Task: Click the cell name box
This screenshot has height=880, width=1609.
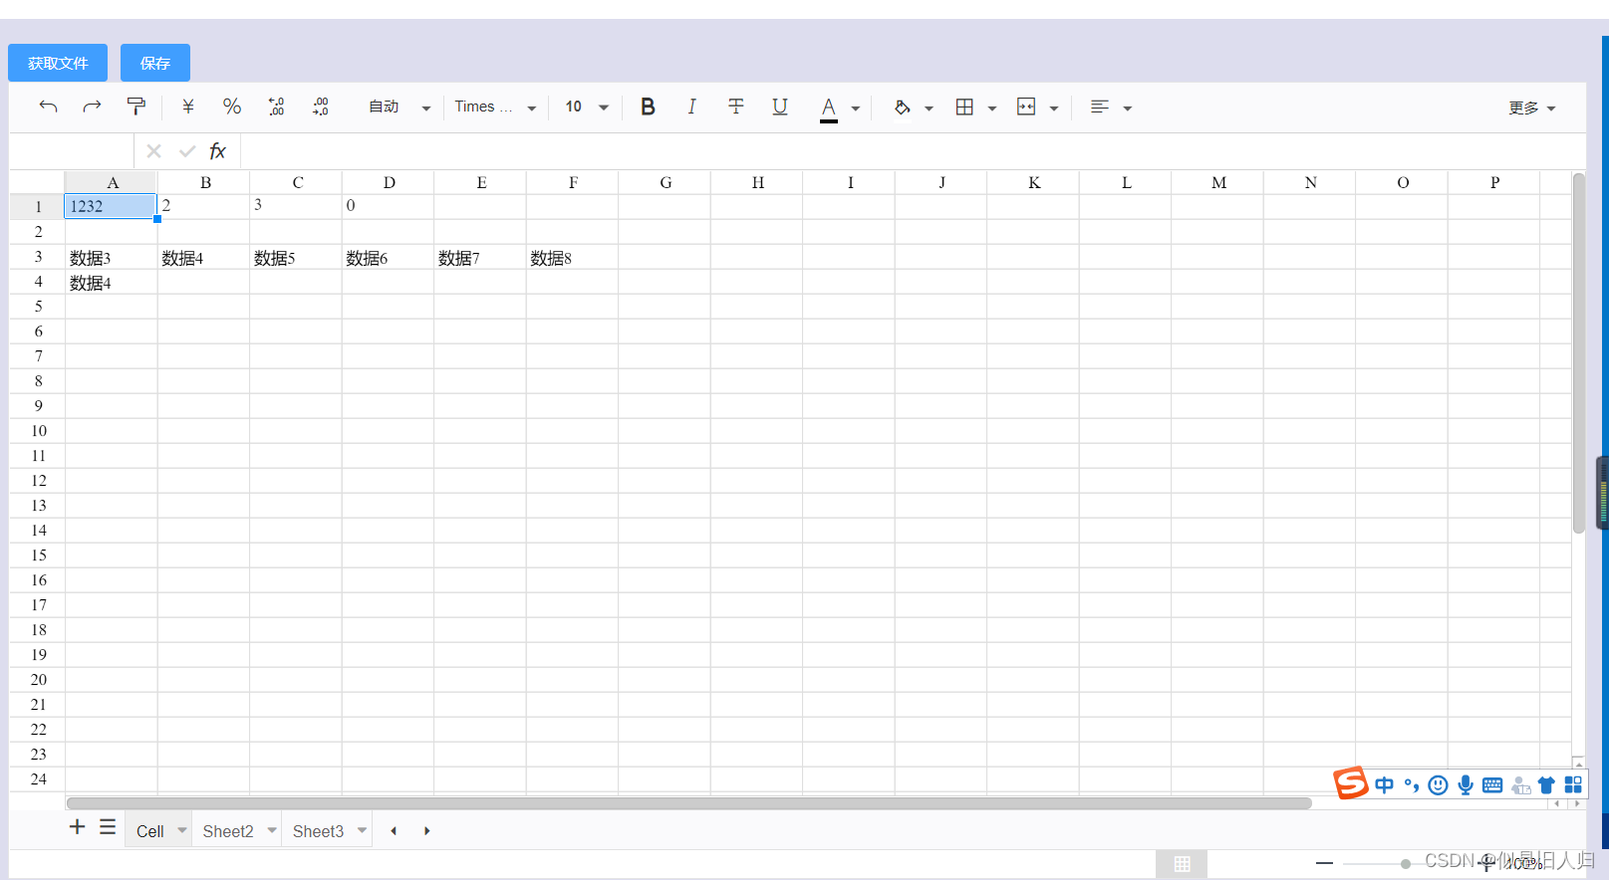Action: click(72, 151)
